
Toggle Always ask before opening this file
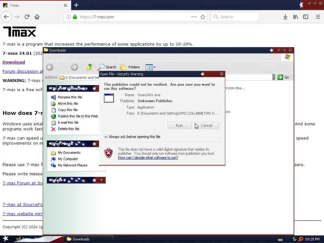pos(106,137)
